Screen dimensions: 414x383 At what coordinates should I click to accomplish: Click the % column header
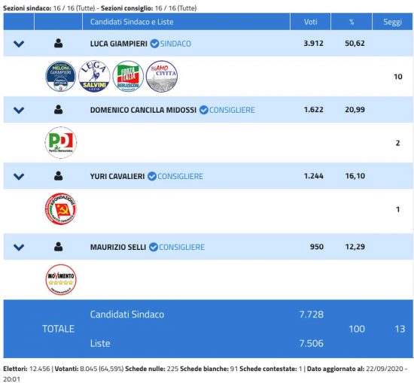click(352, 22)
